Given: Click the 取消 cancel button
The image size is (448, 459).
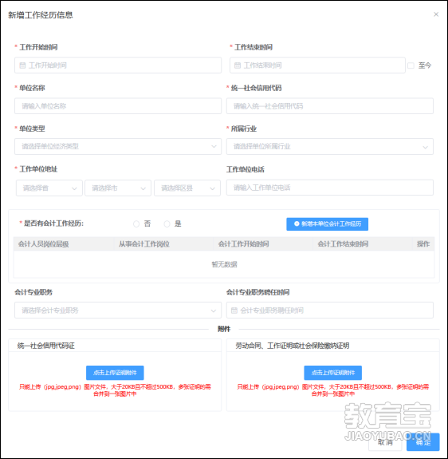Looking at the screenshot, I should coord(386,442).
